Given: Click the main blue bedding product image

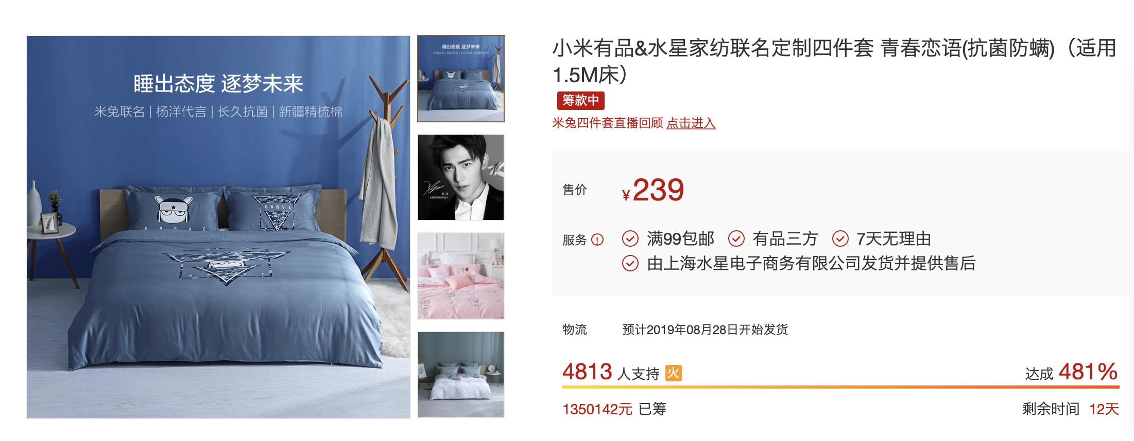Looking at the screenshot, I should click(218, 227).
